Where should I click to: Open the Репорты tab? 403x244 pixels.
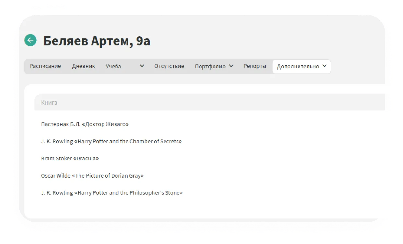tap(255, 66)
